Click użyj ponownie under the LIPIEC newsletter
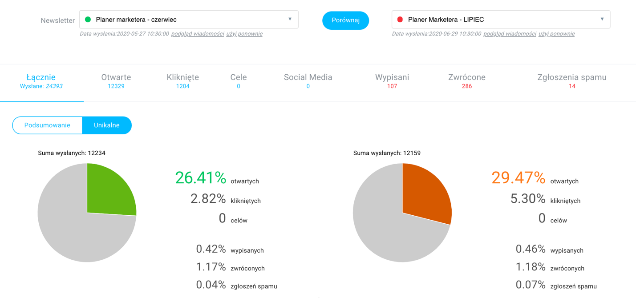 (x=556, y=34)
